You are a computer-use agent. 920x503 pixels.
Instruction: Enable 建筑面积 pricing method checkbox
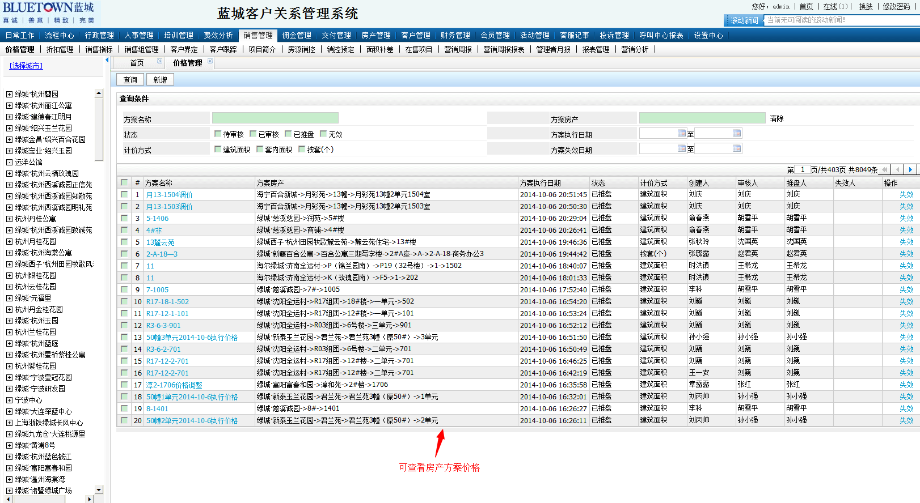point(218,149)
